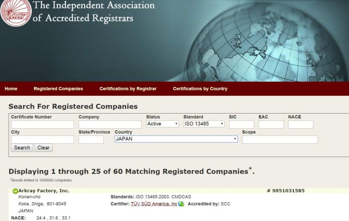Focus the EAC input field
The width and height of the screenshot is (349, 221).
click(271, 124)
